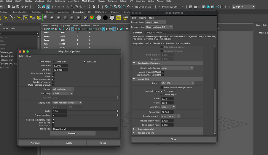Select the green-bracketed sphere material icon

coord(46,17)
